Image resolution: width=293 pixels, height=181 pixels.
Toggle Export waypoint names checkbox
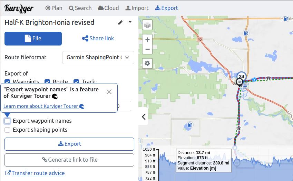(x=7, y=121)
